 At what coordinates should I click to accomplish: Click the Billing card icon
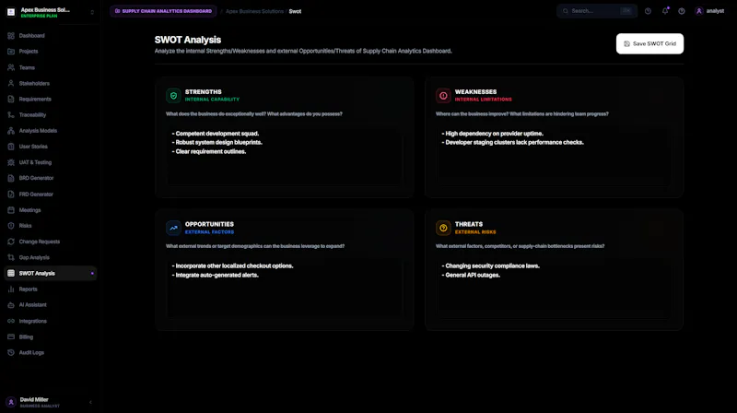click(x=11, y=336)
